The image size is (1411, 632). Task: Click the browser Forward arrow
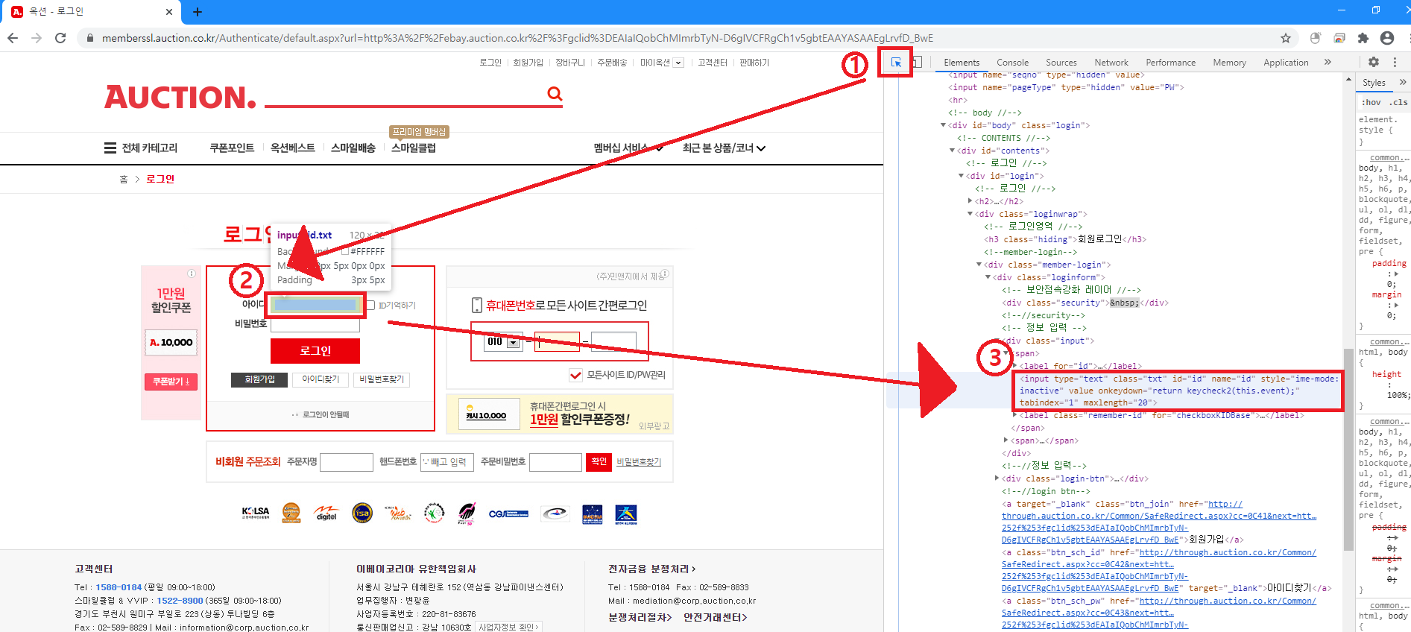(37, 38)
